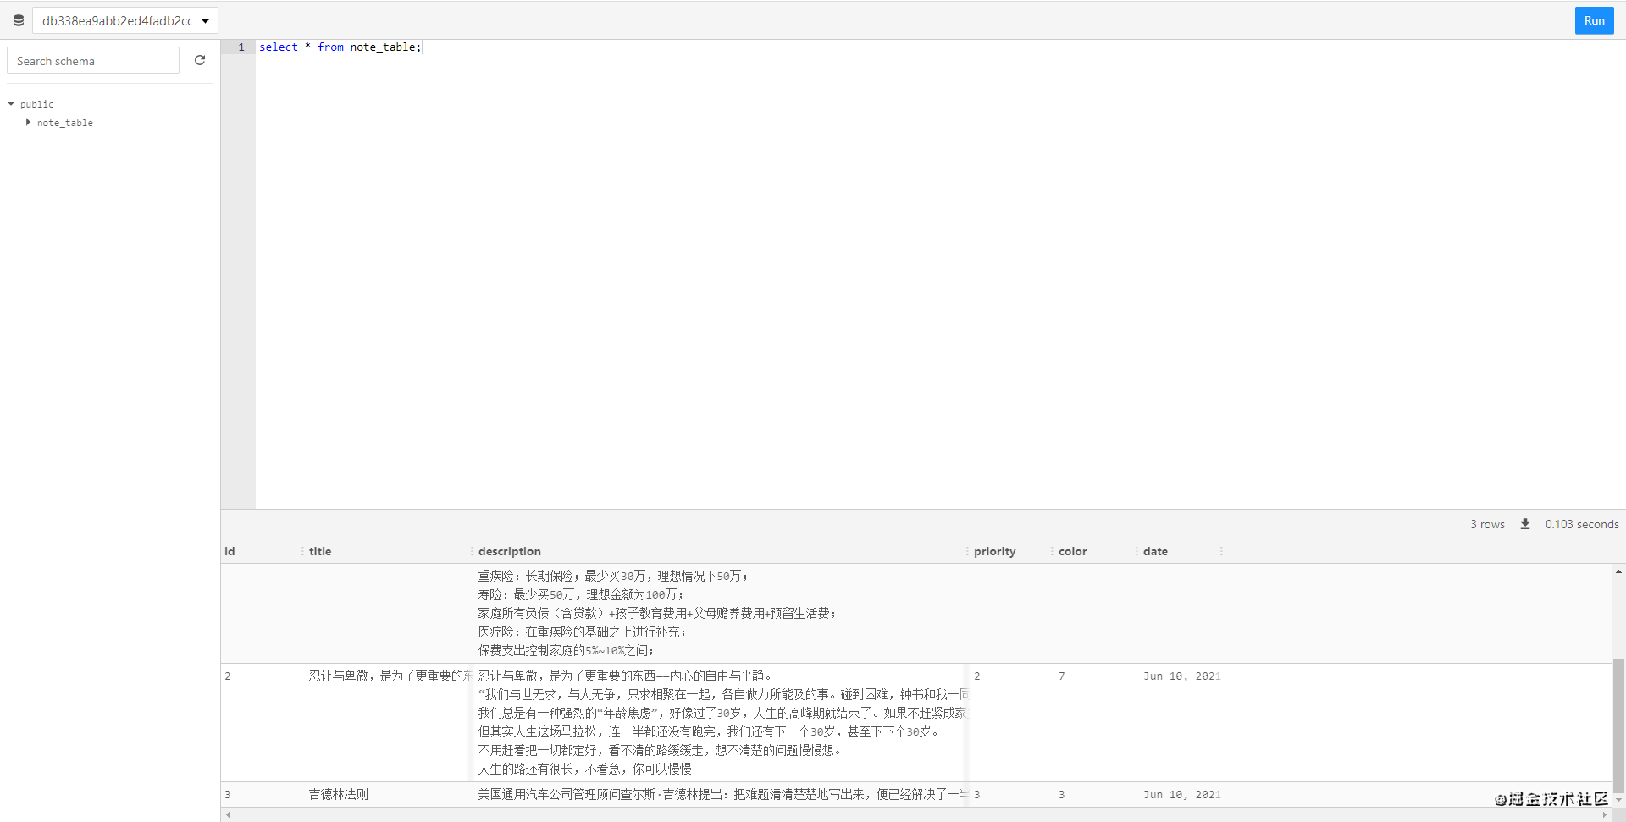Click the results scroll-up arrow

(x=1618, y=572)
